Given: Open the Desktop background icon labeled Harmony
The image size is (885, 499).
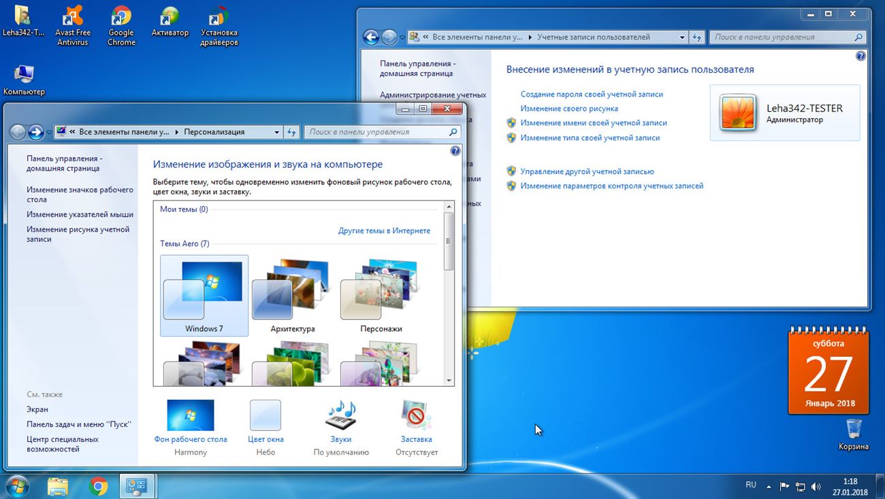Looking at the screenshot, I should tap(191, 416).
